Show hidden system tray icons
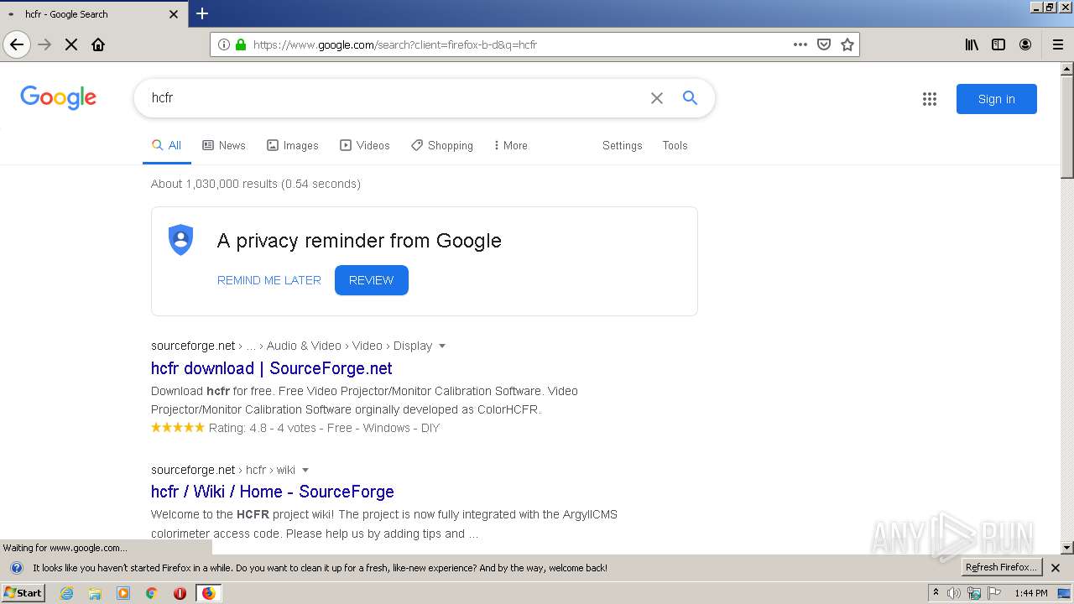This screenshot has width=1074, height=604. (936, 593)
